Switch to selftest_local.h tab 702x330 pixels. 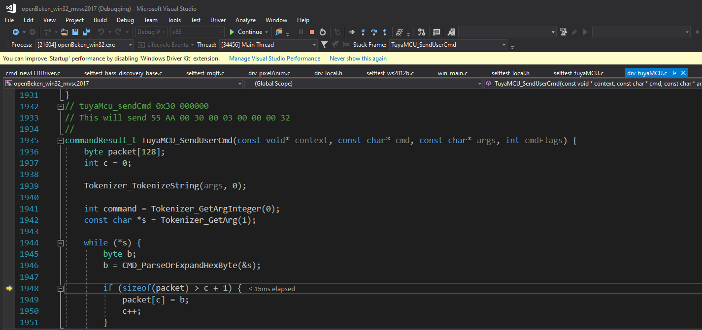(510, 73)
